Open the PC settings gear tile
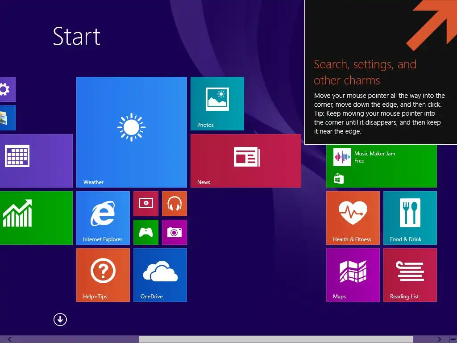Viewport: 457px width, 343px height. pos(8,89)
